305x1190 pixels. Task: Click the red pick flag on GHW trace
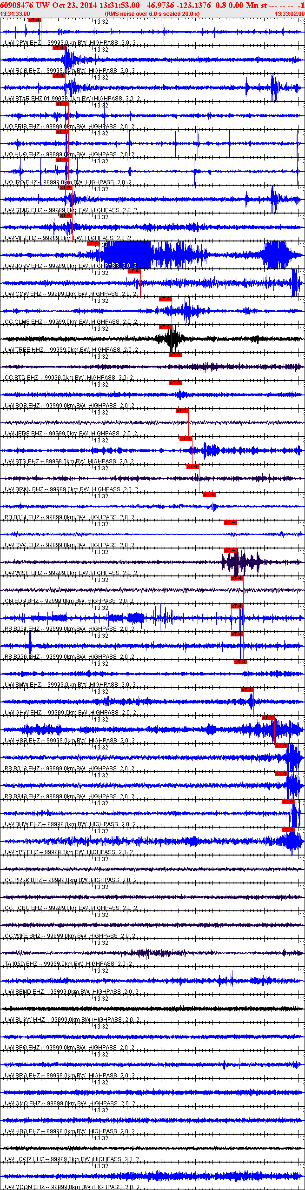click(247, 690)
